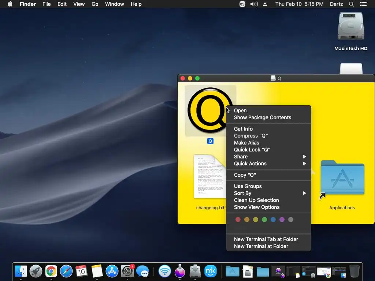Open the Go menu
Screen dimensions: 375x281
[x=95, y=4]
